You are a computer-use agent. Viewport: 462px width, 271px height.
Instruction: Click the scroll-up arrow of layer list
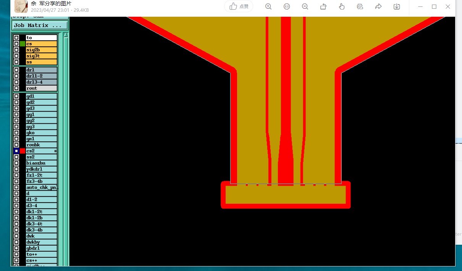(66, 35)
